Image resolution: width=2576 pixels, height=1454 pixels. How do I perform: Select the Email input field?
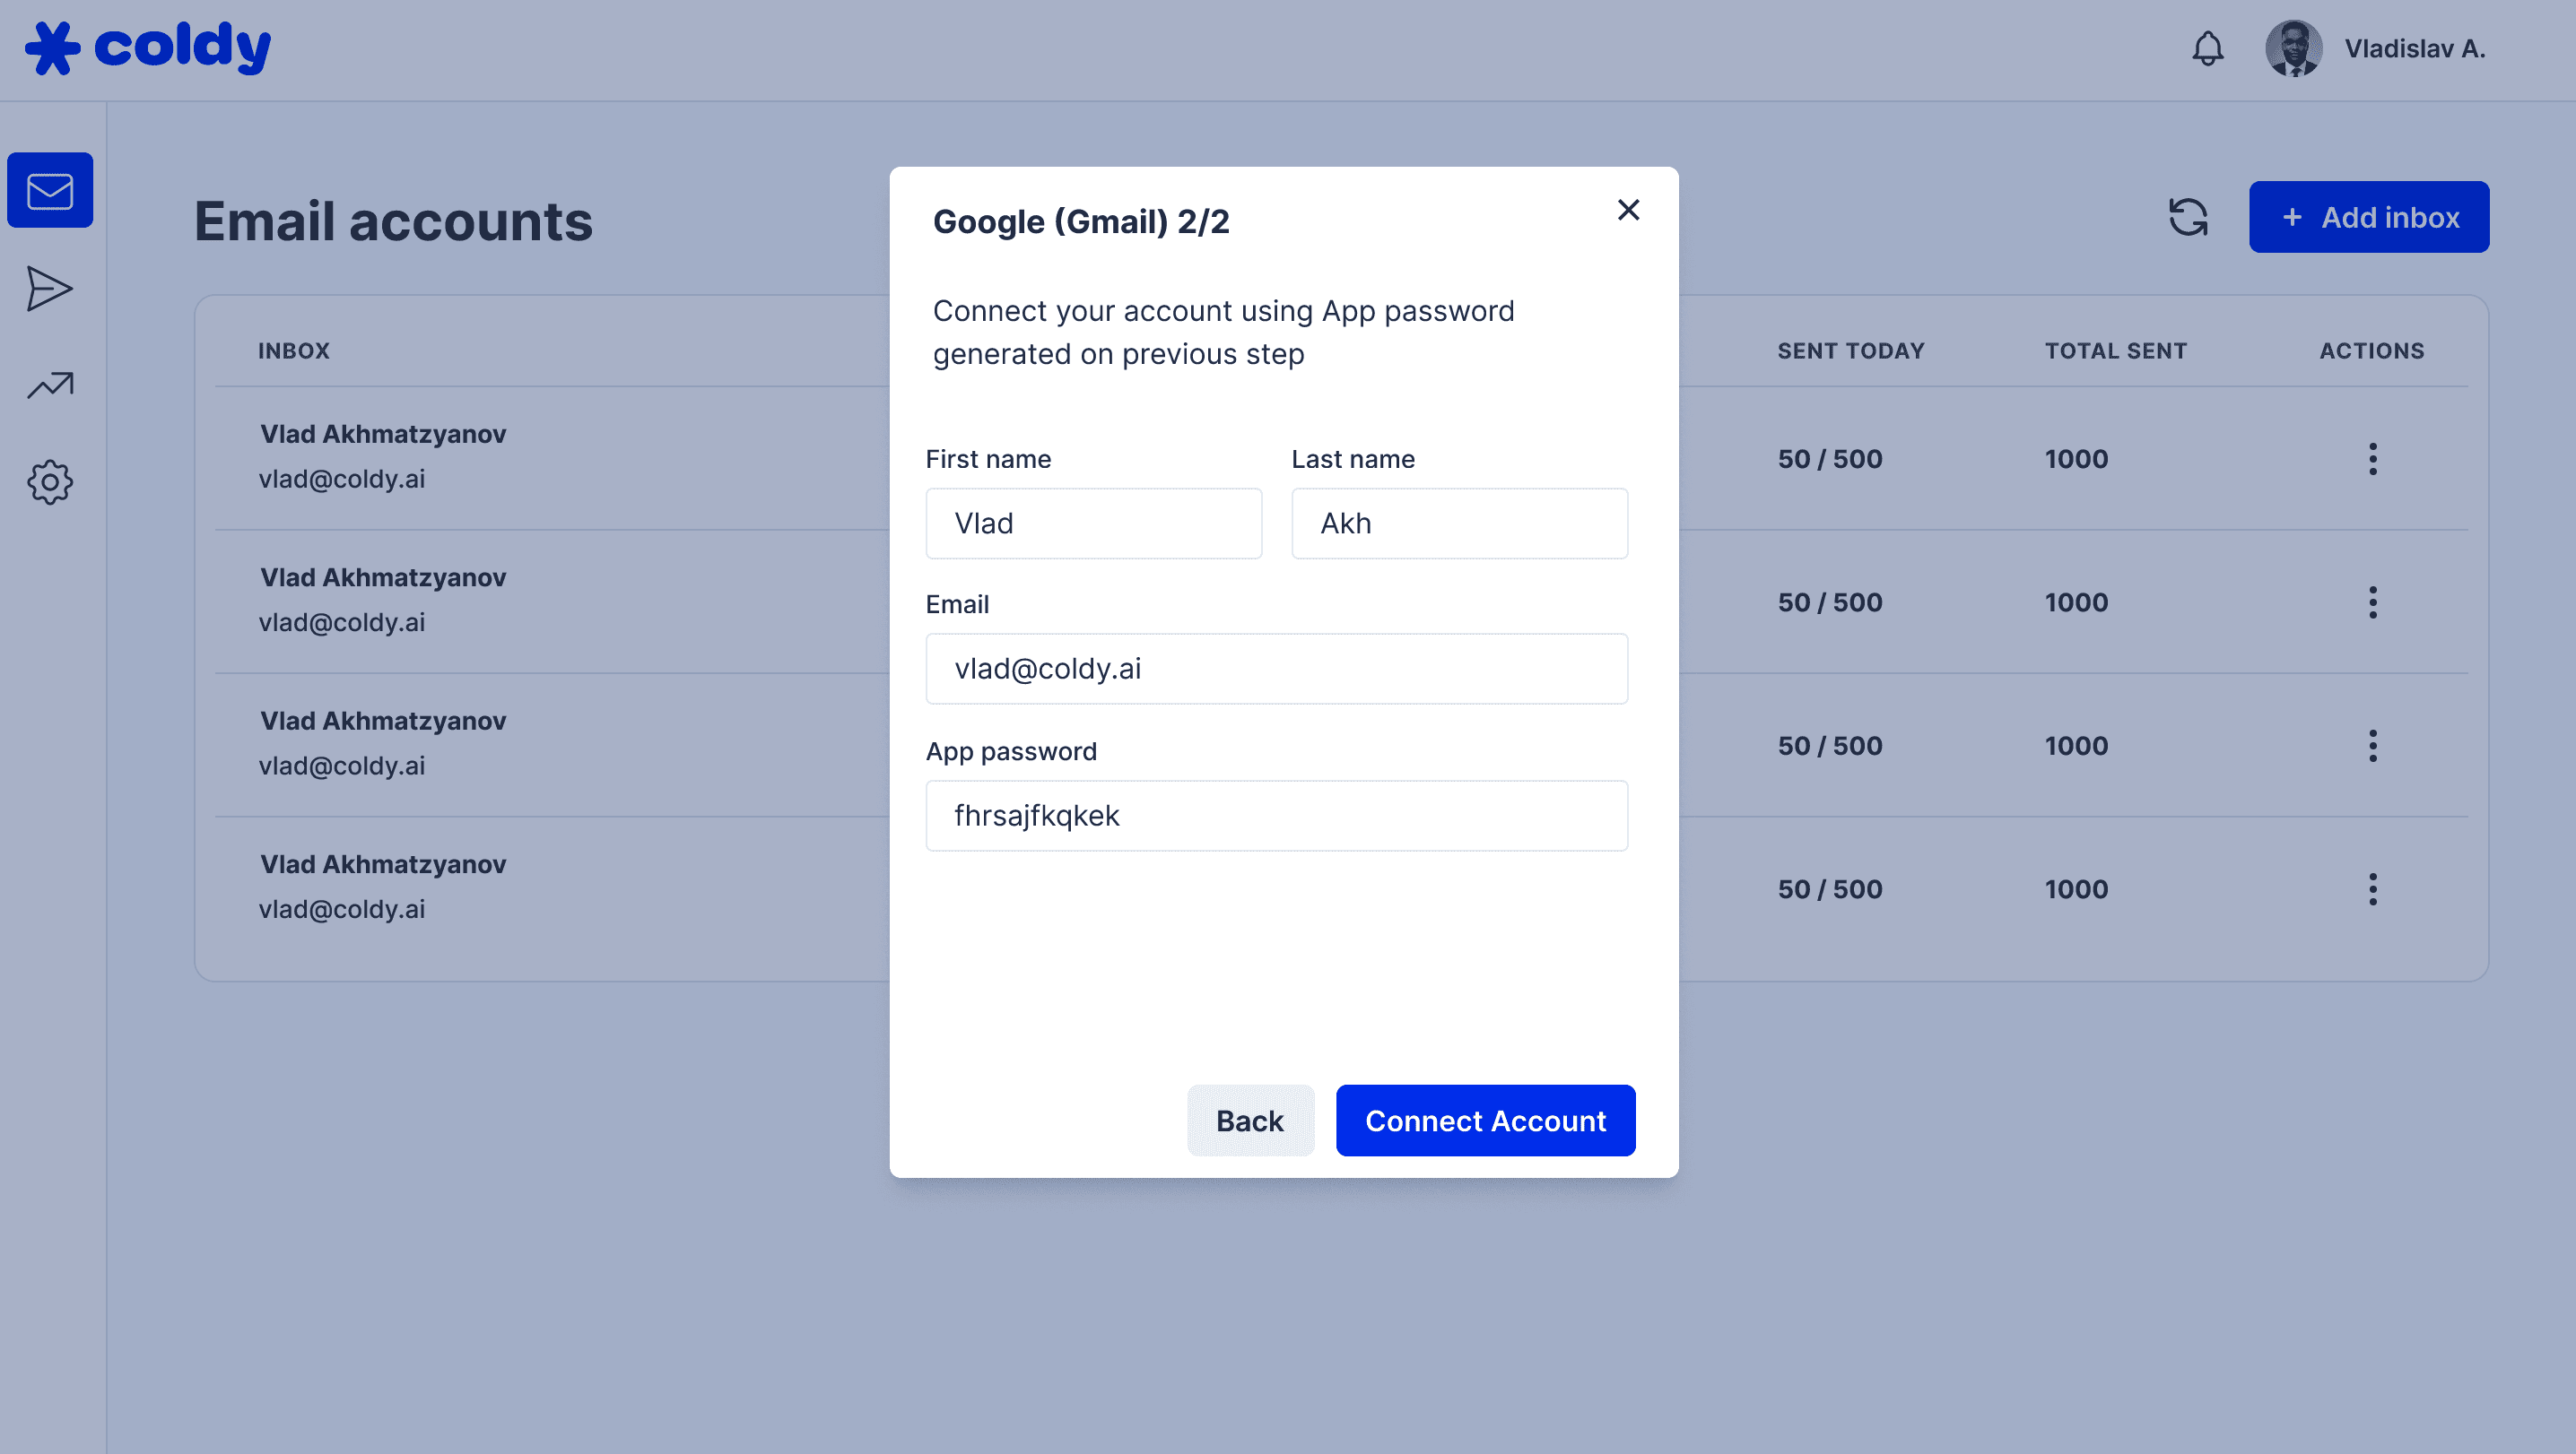(x=1275, y=669)
